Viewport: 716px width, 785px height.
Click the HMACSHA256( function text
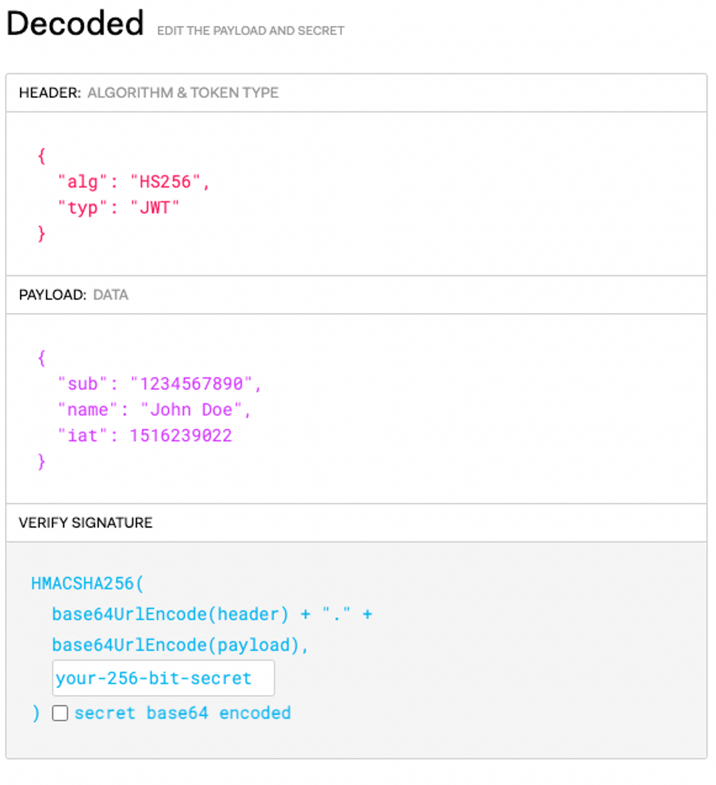87,583
